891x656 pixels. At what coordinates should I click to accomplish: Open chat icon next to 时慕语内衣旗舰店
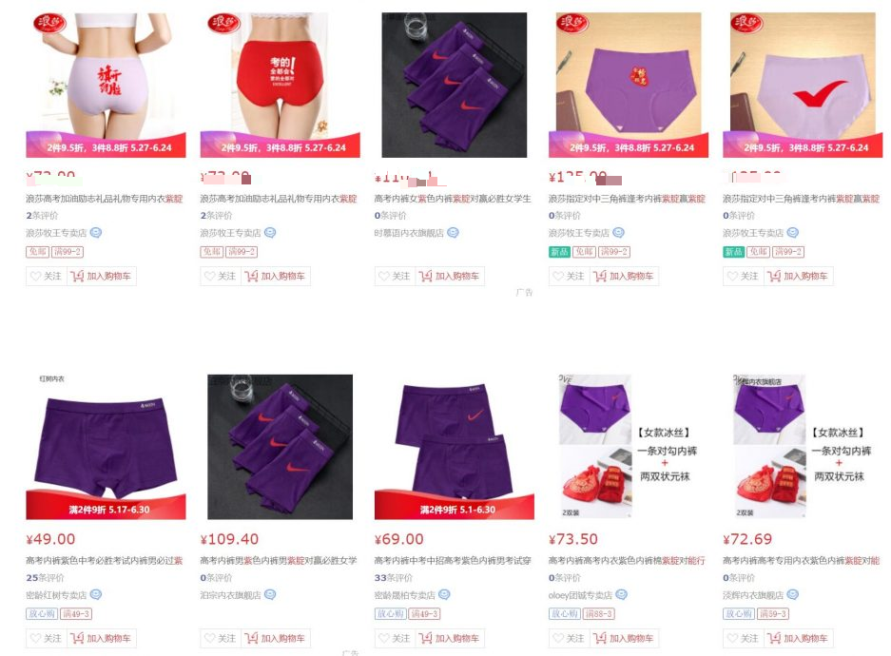453,232
